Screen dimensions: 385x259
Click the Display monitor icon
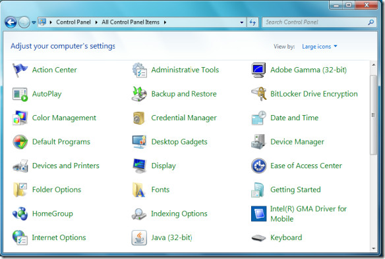tap(140, 166)
